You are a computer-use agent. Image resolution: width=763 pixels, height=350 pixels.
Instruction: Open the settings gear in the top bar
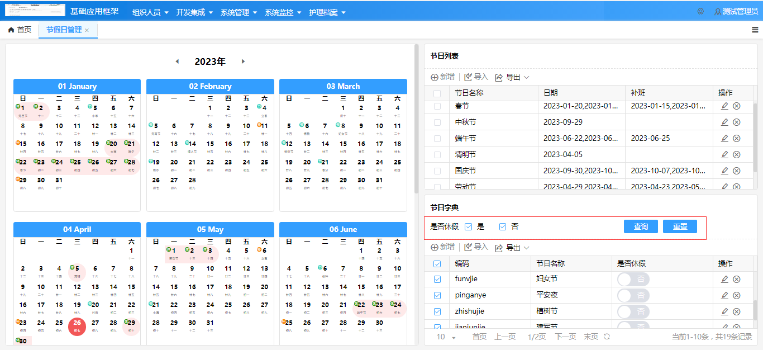coord(700,11)
